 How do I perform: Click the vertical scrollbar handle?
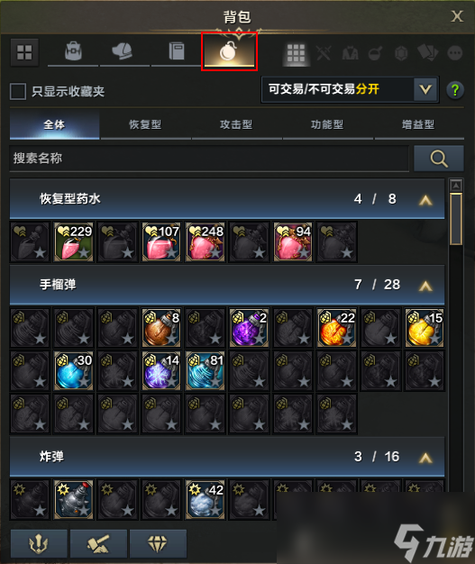[x=456, y=219]
